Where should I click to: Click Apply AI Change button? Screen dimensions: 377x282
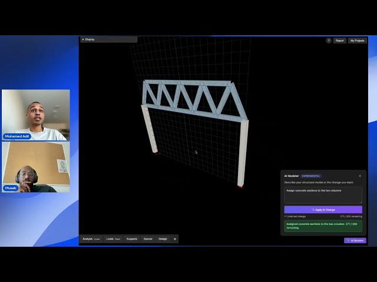[x=323, y=210]
